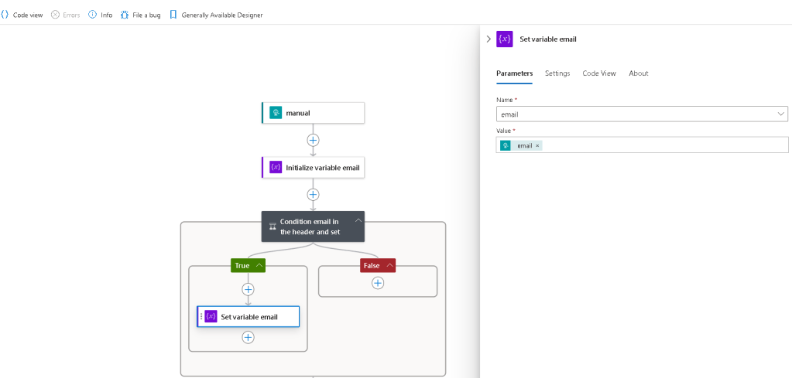Click the Value field label

pyautogui.click(x=506, y=131)
